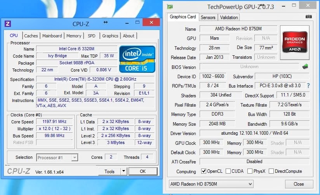The height and width of the screenshot is (195, 320).
Task: Open the Mainboard tab
Action: point(52,36)
